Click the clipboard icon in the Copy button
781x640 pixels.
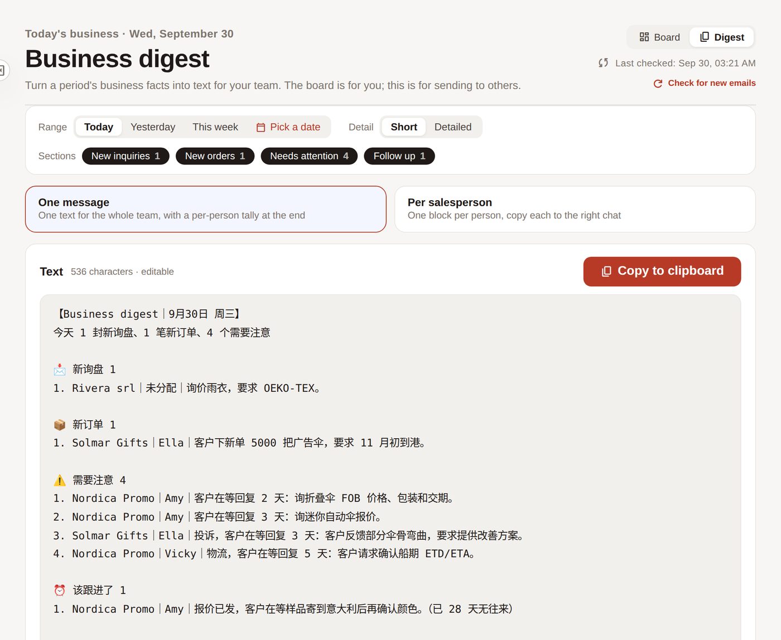tap(606, 271)
